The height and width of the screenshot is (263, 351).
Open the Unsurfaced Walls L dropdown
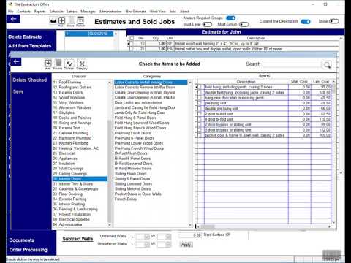point(147,244)
